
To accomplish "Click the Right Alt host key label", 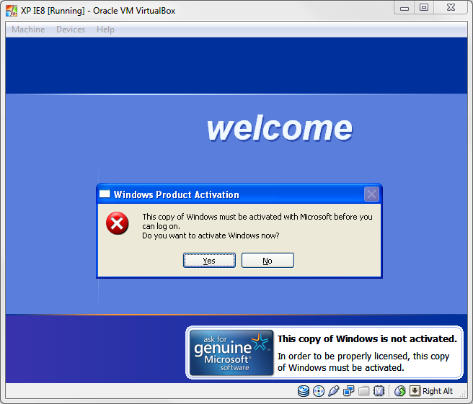I will (x=438, y=391).
